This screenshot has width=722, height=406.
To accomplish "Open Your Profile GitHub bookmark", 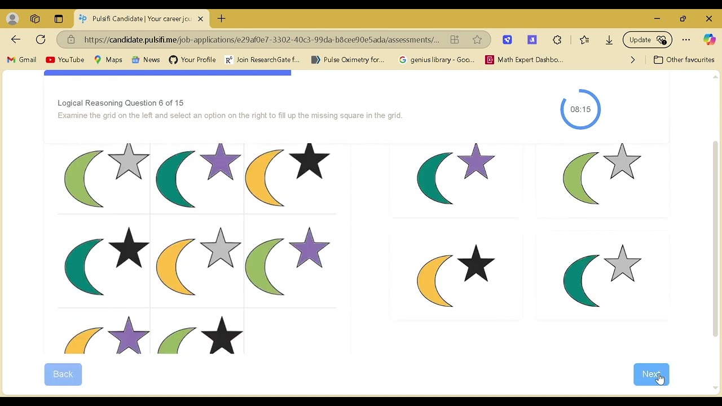I will [192, 60].
